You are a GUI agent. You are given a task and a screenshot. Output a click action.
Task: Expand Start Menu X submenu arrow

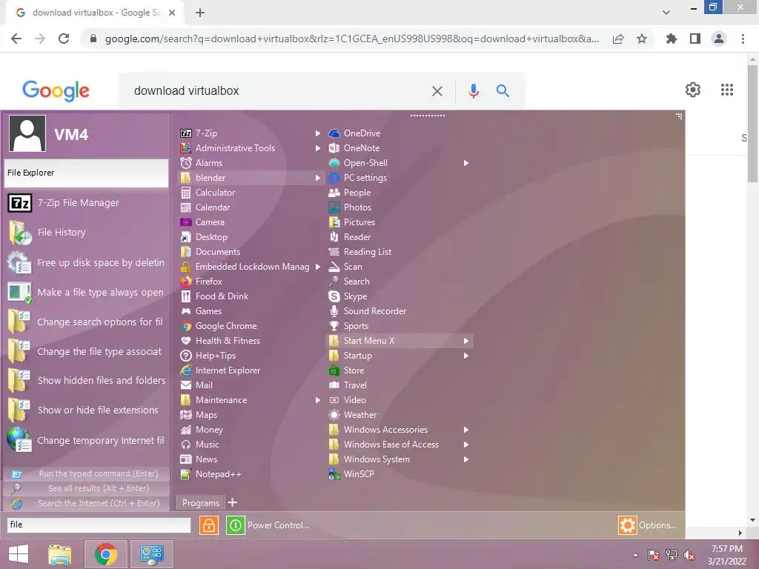click(x=465, y=341)
